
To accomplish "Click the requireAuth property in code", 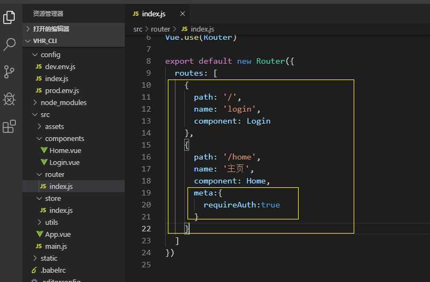I will tap(230, 205).
